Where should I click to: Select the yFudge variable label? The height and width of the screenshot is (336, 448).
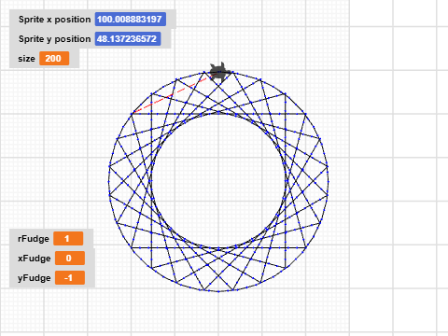coord(35,278)
